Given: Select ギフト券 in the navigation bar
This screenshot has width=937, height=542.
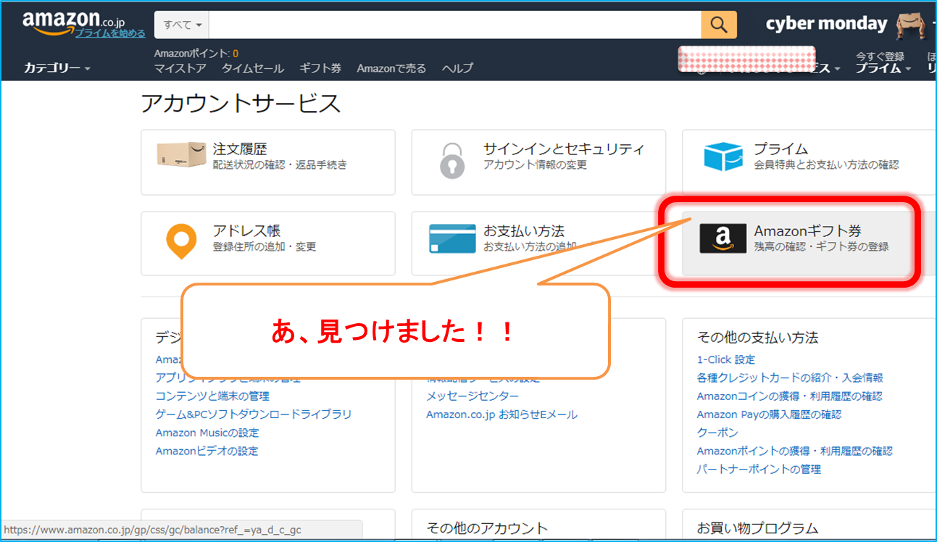Looking at the screenshot, I should pos(320,68).
